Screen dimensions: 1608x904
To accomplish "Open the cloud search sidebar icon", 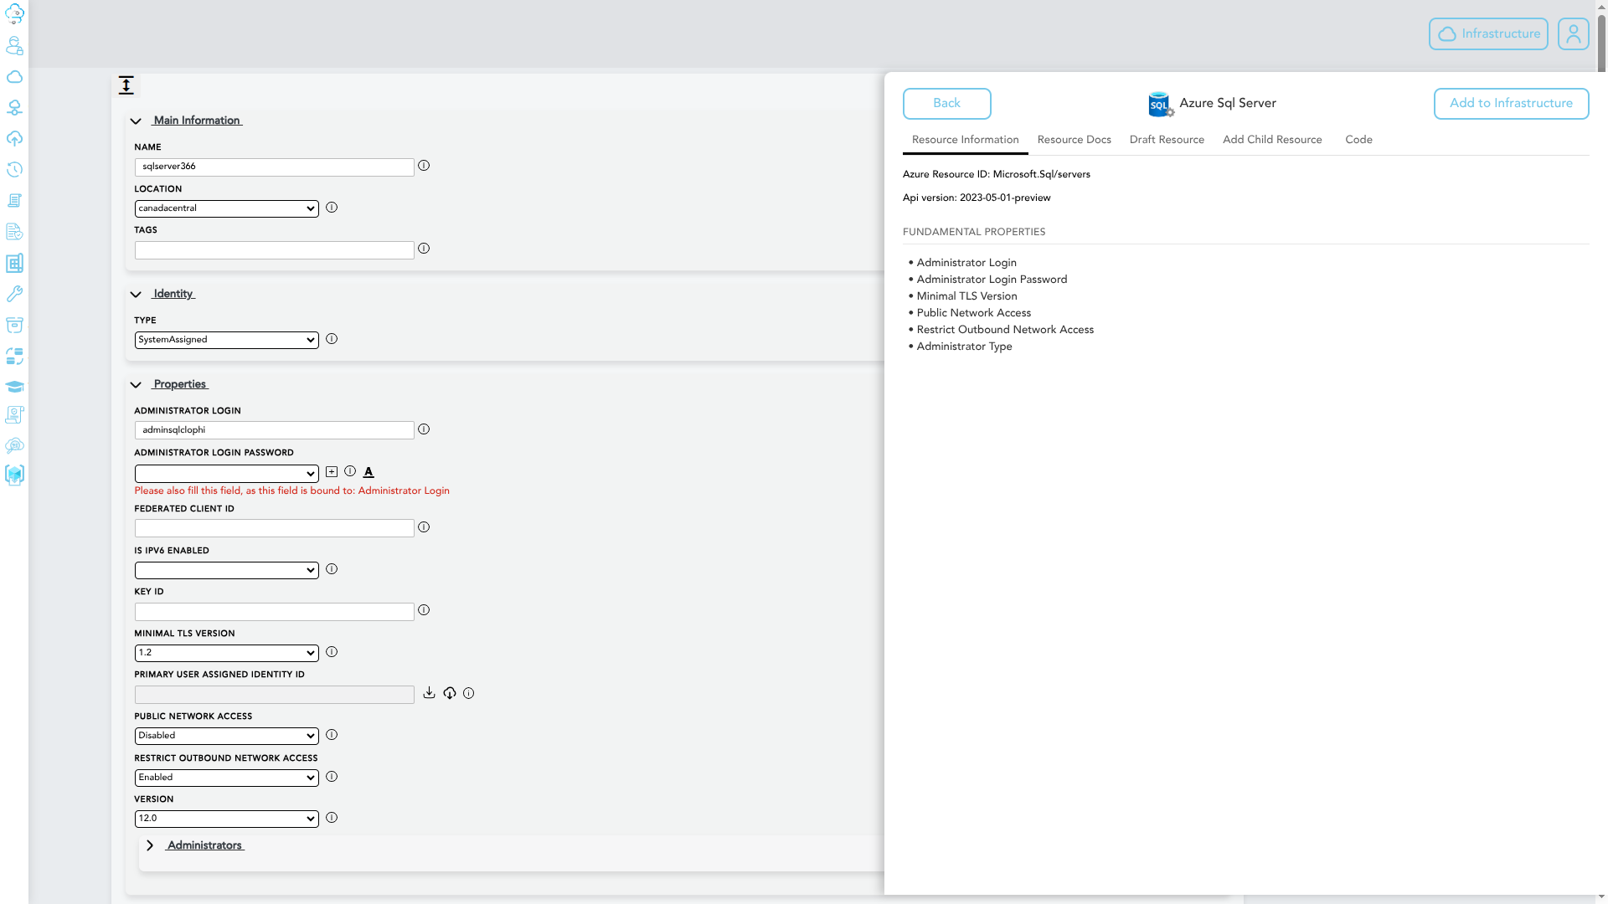I will 14,445.
